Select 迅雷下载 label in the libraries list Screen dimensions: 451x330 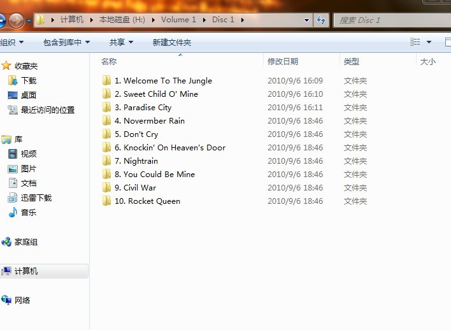tap(36, 197)
